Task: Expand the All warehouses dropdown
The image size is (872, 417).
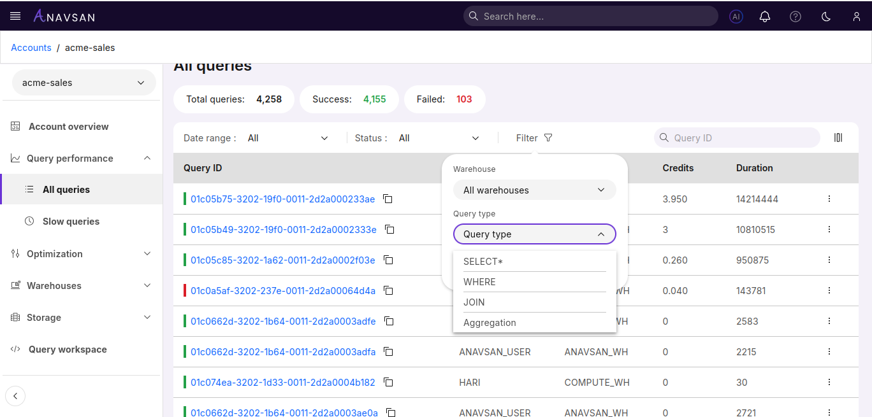Action: [x=534, y=190]
